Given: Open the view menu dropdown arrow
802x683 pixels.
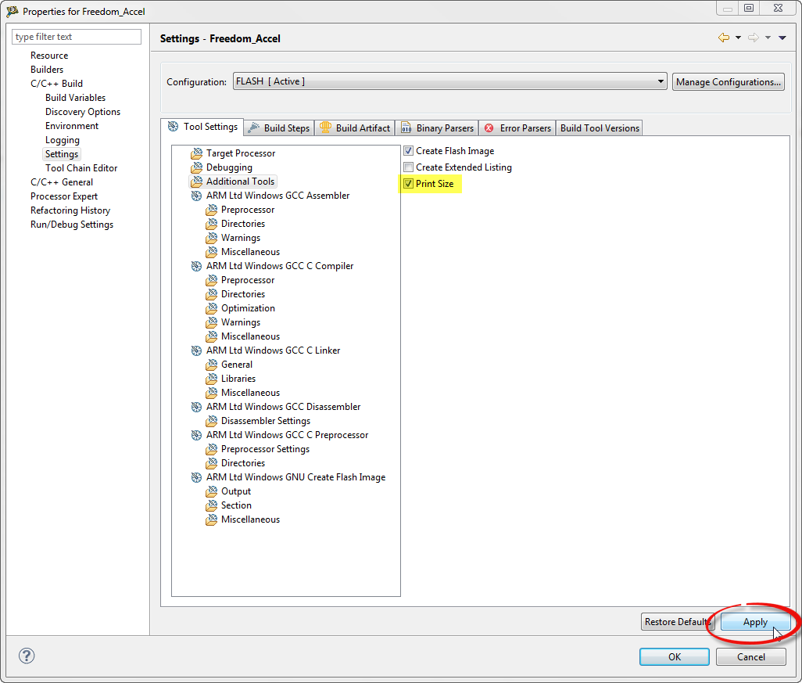Looking at the screenshot, I should pos(782,38).
